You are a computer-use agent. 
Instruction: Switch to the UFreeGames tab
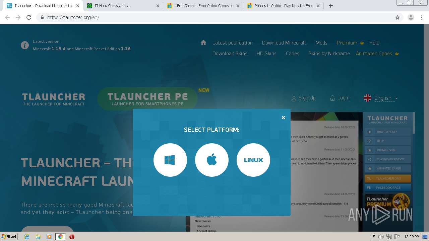click(x=204, y=6)
